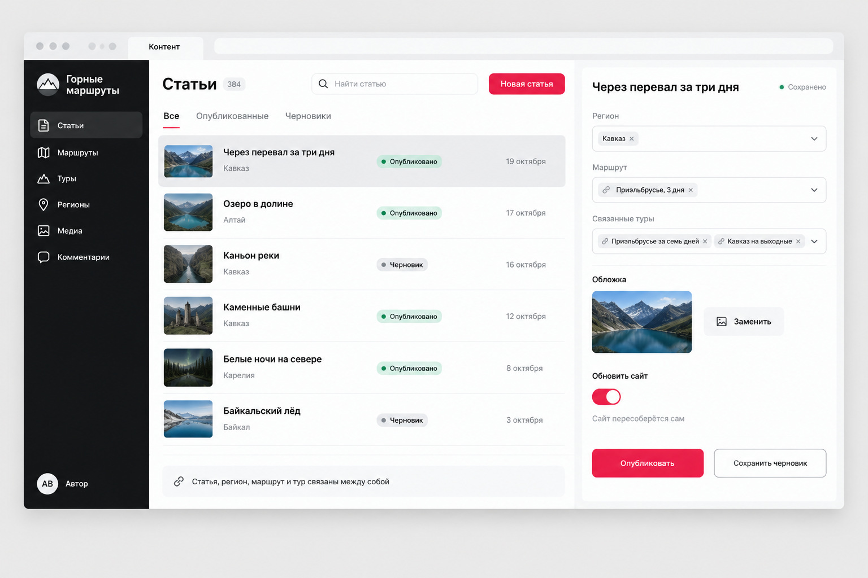Open the Озеро в долине article thumbnail

click(188, 213)
